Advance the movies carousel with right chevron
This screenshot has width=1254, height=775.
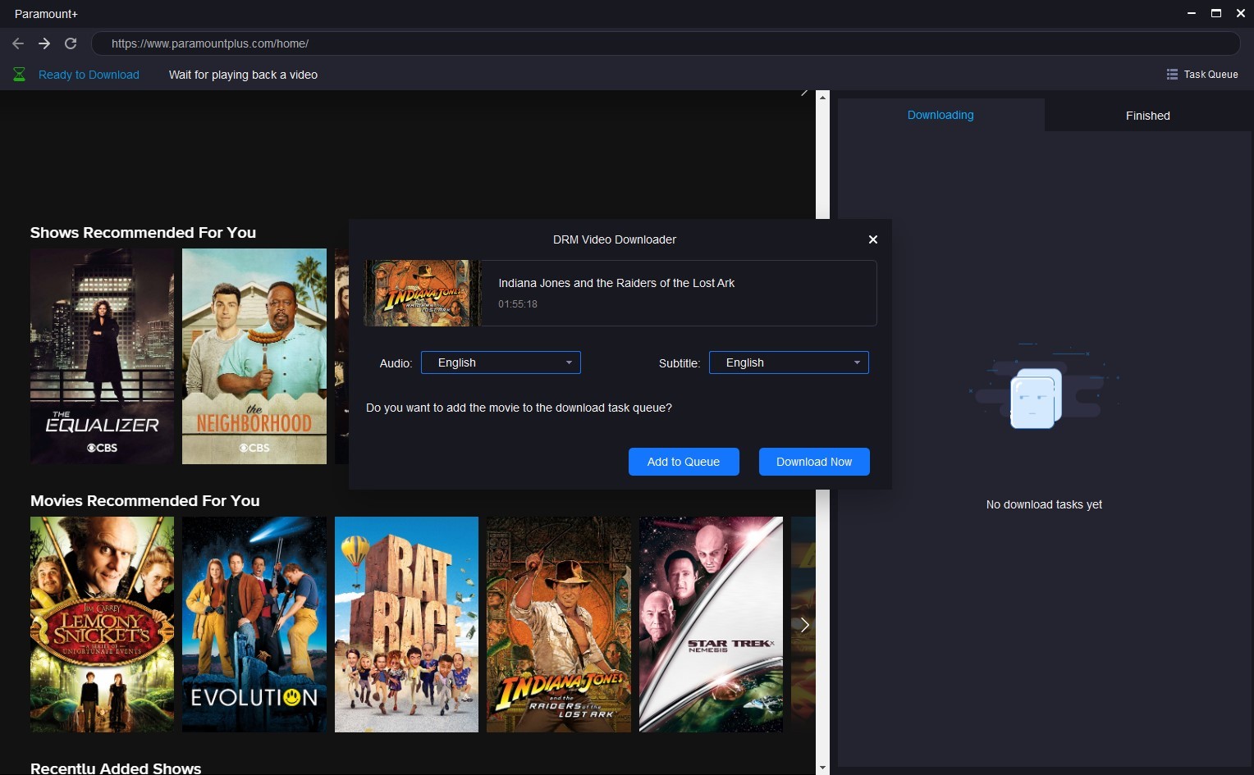[x=804, y=625]
